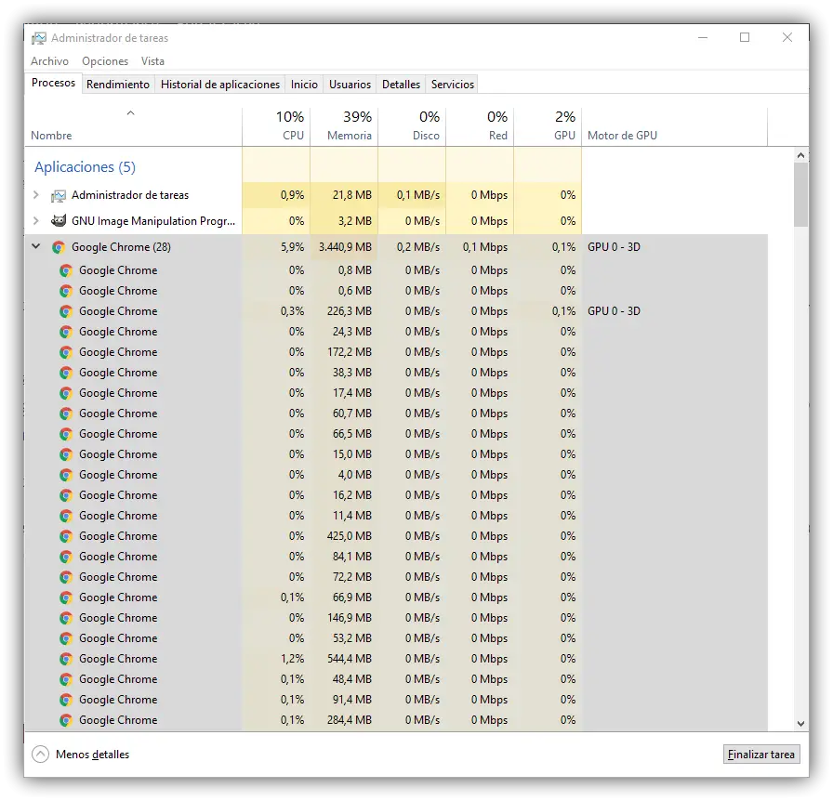Click the 0,1 Mbps network cell
Screen dimensions: 833x801
tap(481, 247)
